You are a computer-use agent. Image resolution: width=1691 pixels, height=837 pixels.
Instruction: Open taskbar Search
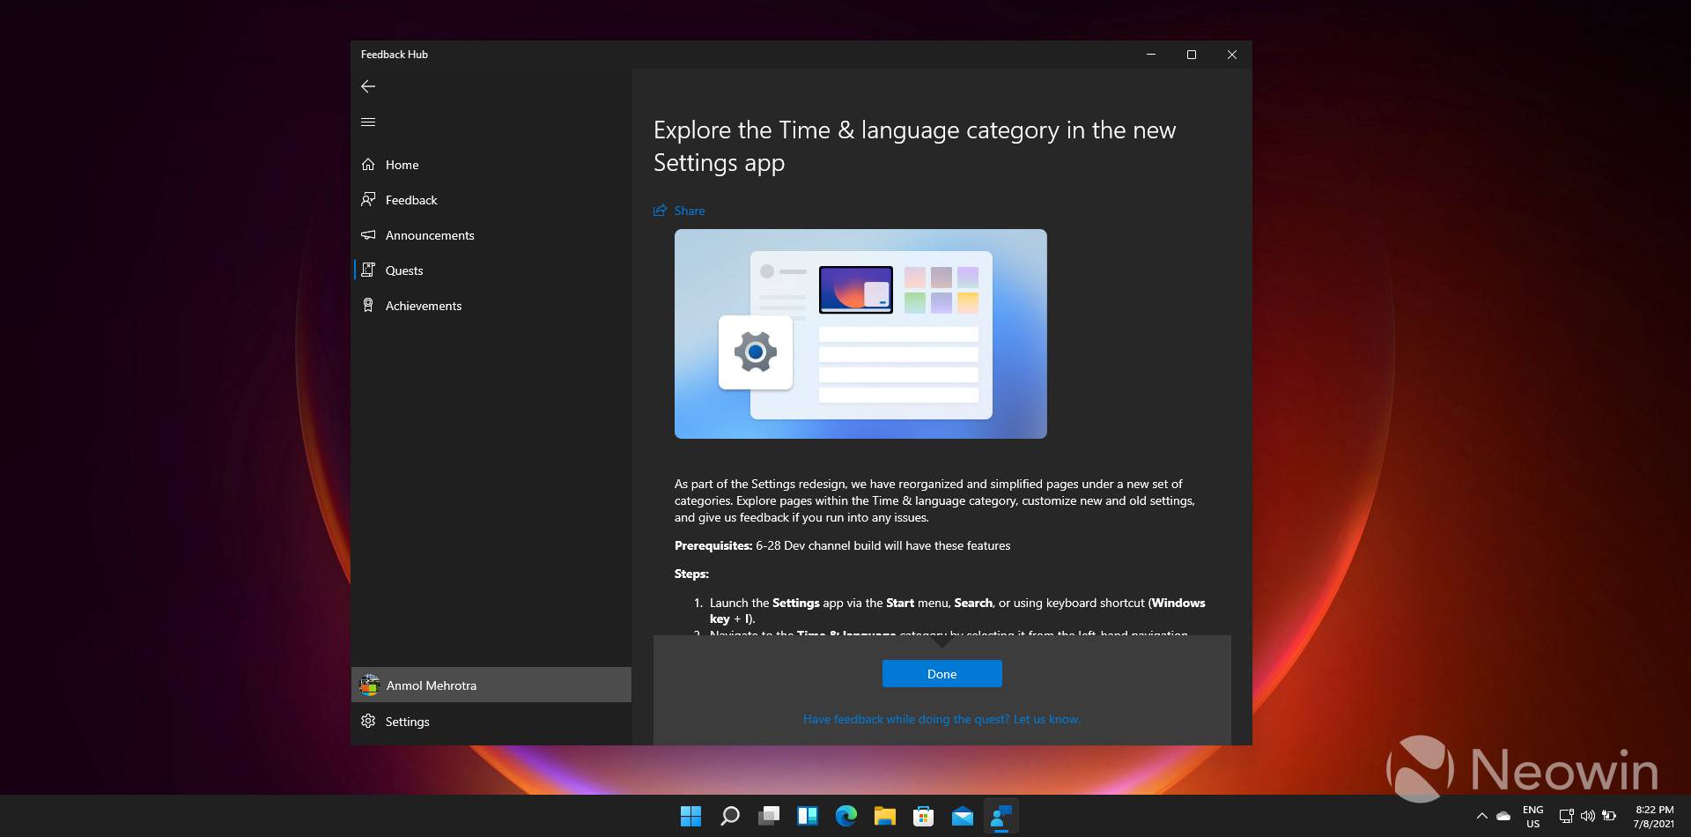click(730, 817)
